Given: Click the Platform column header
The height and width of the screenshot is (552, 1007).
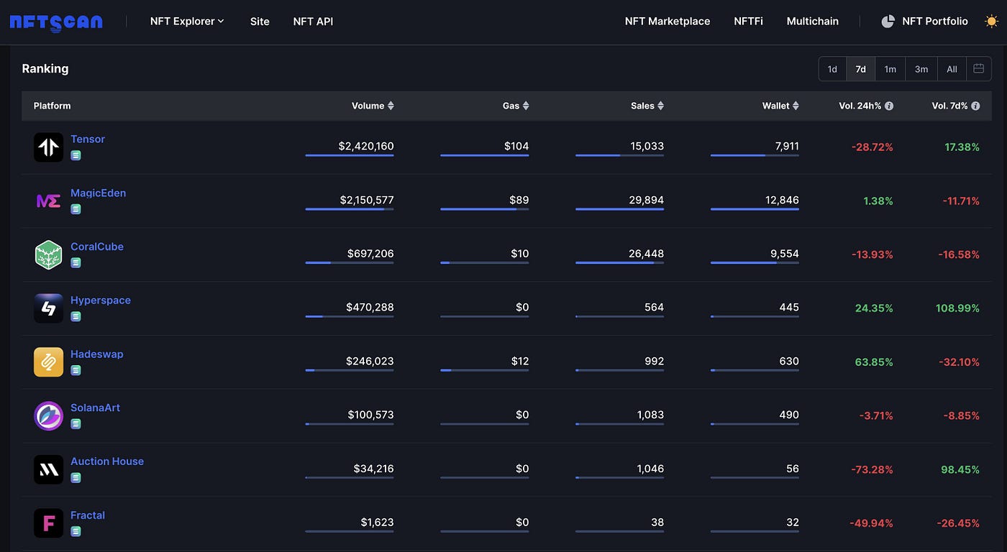Looking at the screenshot, I should tap(52, 106).
